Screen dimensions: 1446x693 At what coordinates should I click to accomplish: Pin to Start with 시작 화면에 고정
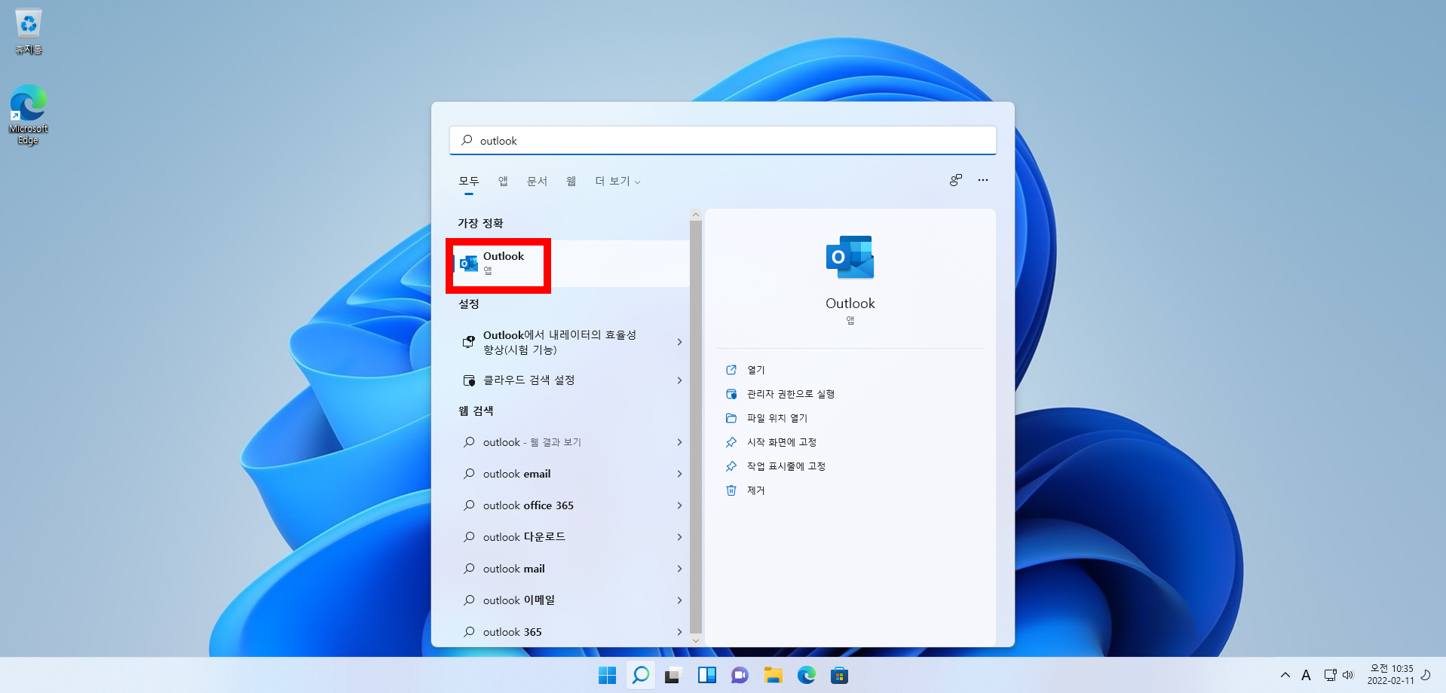(x=781, y=442)
